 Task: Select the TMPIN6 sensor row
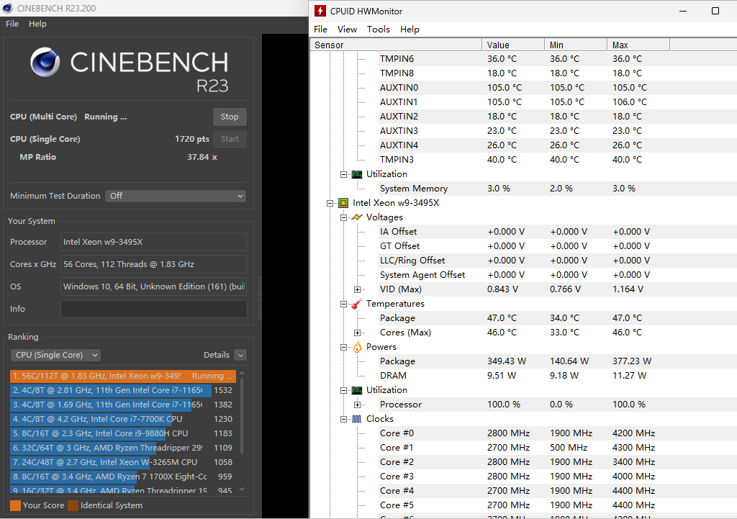(x=523, y=59)
